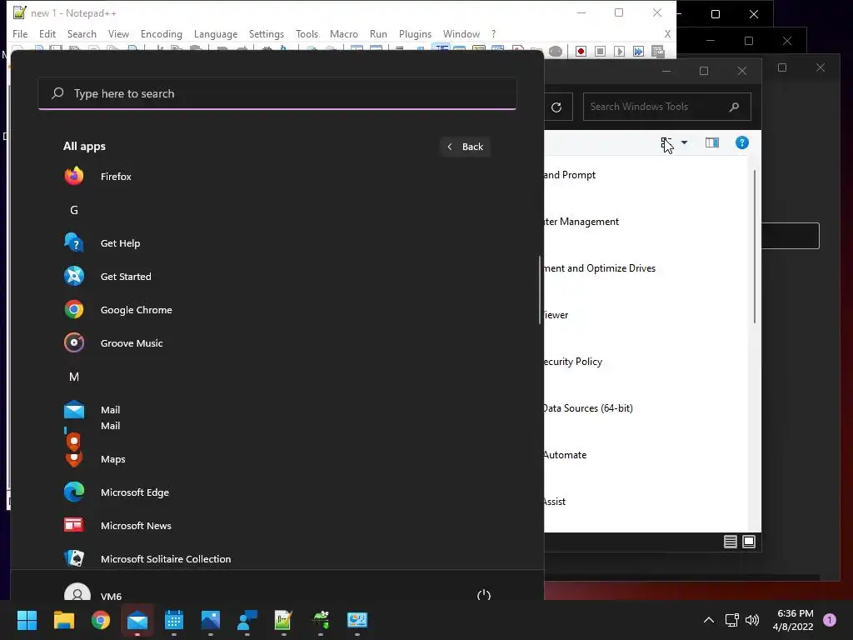Stop macro recording in Notepad++ toolbar
This screenshot has height=640, width=853.
pyautogui.click(x=600, y=51)
